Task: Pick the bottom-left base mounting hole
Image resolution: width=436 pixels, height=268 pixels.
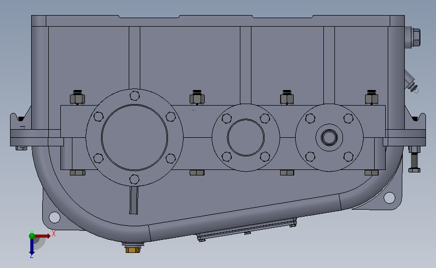Action: tap(54, 217)
